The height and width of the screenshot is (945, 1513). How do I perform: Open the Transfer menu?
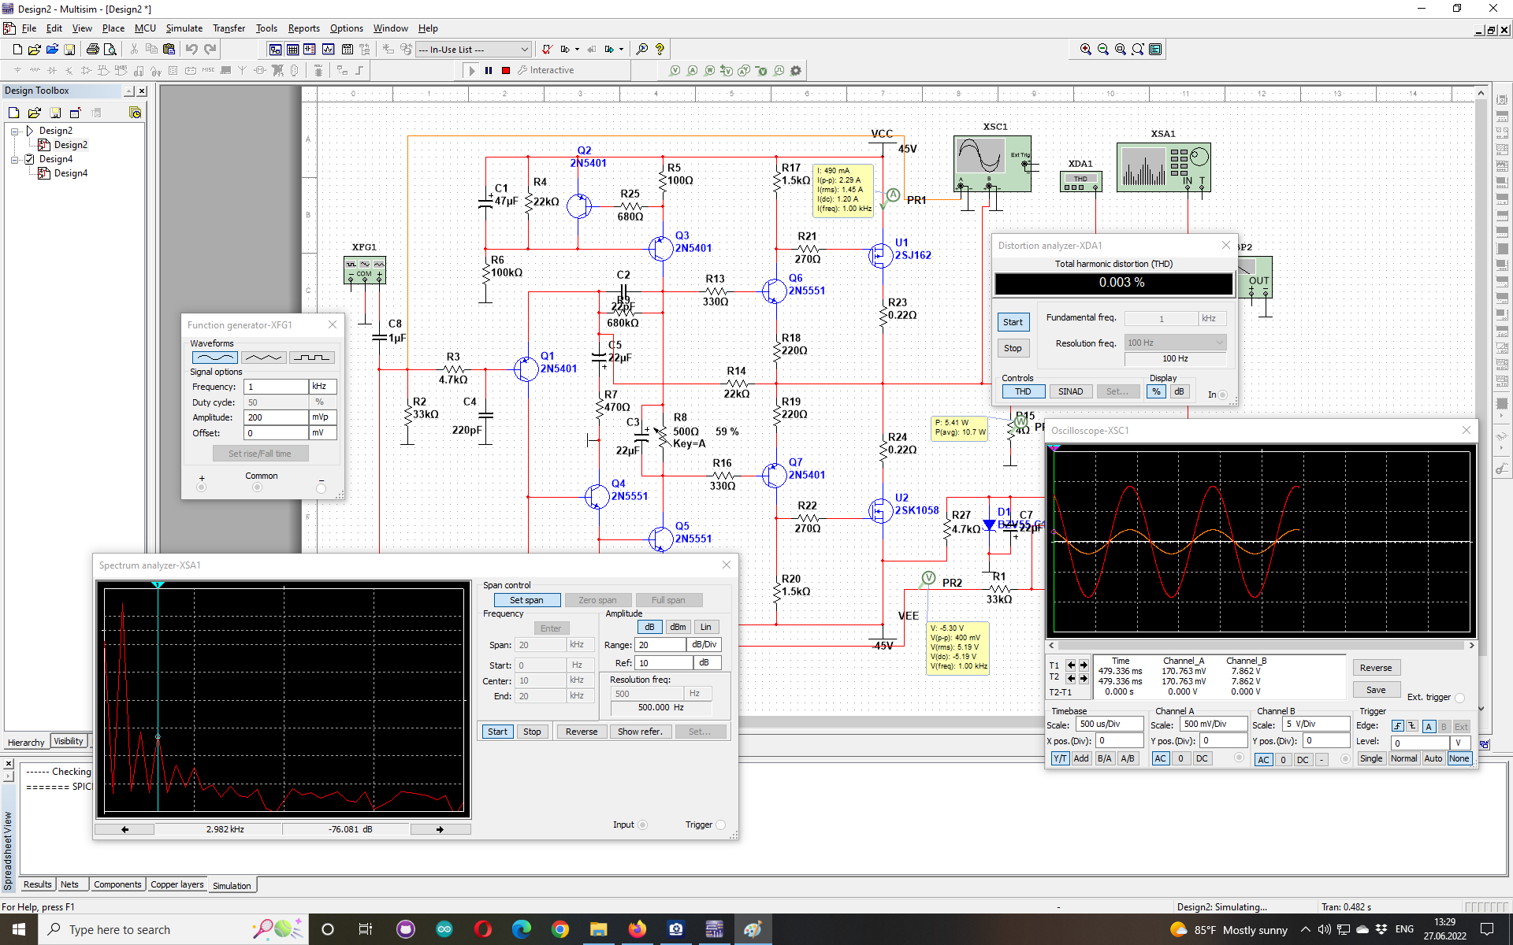click(x=229, y=28)
